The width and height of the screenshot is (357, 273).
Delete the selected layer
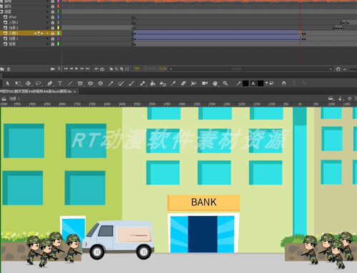(x=9, y=69)
